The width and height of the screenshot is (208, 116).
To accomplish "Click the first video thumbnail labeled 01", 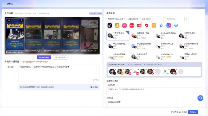I will pos(15,34).
